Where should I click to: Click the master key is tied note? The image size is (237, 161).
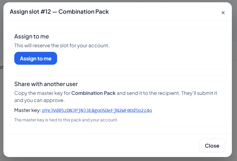click(66, 120)
